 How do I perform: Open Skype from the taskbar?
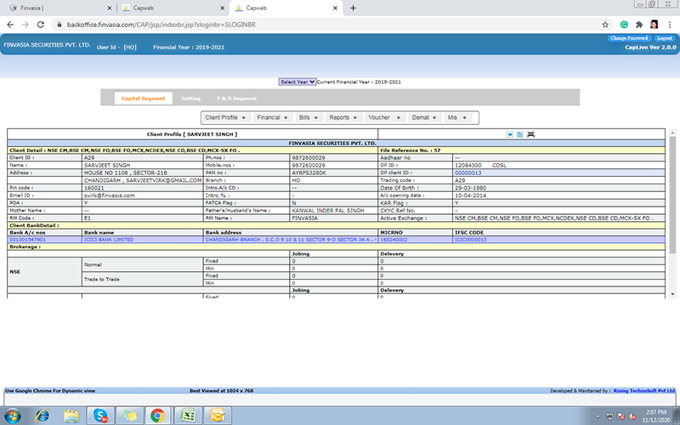[x=100, y=416]
